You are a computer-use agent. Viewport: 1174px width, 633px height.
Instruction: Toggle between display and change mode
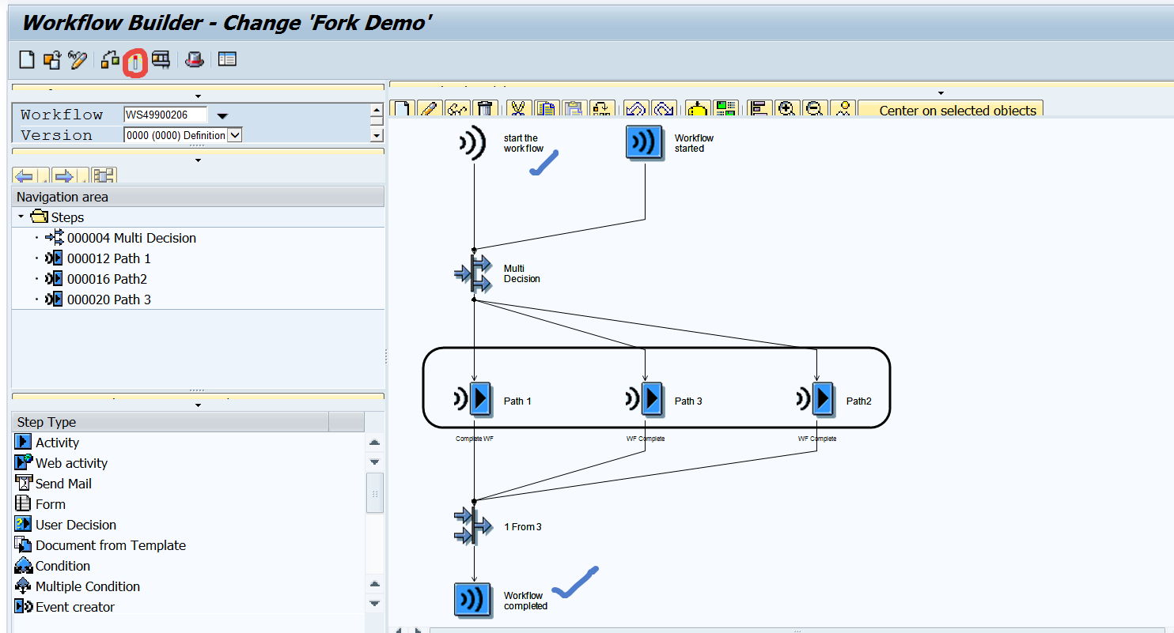[x=77, y=59]
